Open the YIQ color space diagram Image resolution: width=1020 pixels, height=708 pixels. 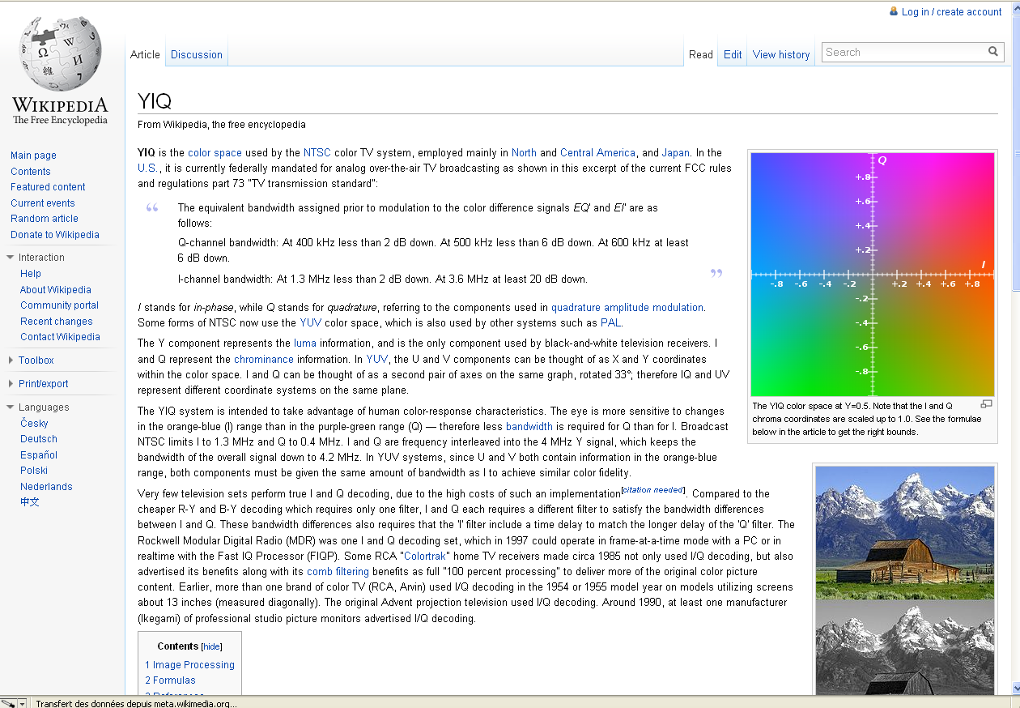873,275
